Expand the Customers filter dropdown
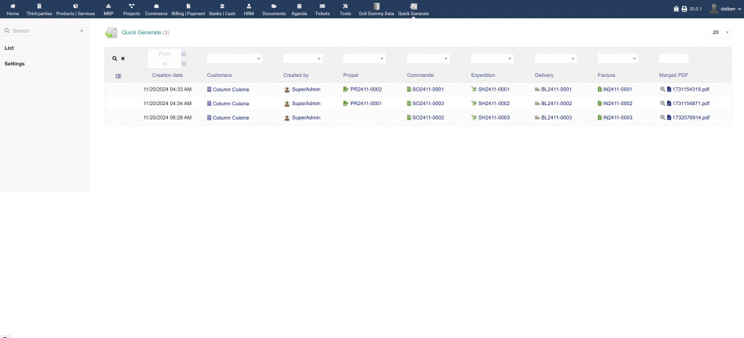The image size is (744, 338). (x=234, y=59)
